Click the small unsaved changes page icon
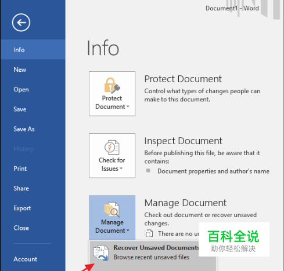Screen dimensions: 284x271 click(x=149, y=233)
